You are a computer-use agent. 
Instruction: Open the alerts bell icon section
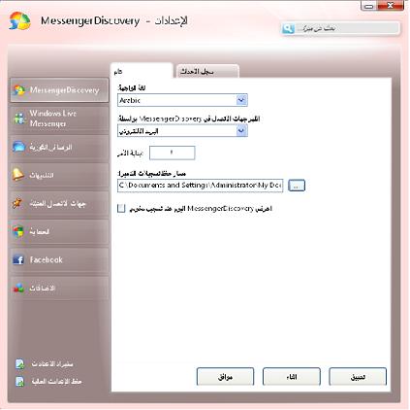pyautogui.click(x=18, y=175)
